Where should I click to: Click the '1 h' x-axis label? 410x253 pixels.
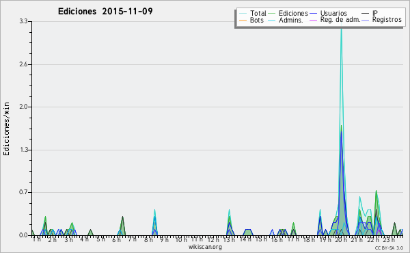click(36, 239)
